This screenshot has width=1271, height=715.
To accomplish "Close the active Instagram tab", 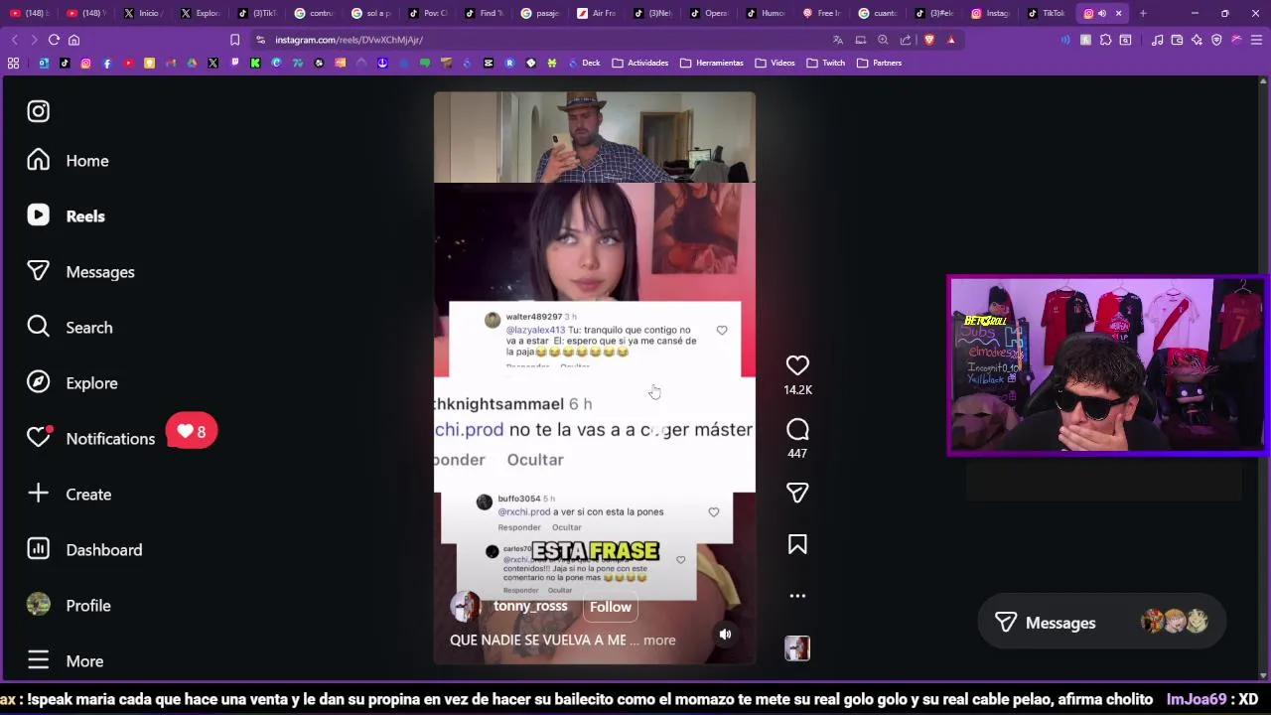I will pyautogui.click(x=1118, y=13).
